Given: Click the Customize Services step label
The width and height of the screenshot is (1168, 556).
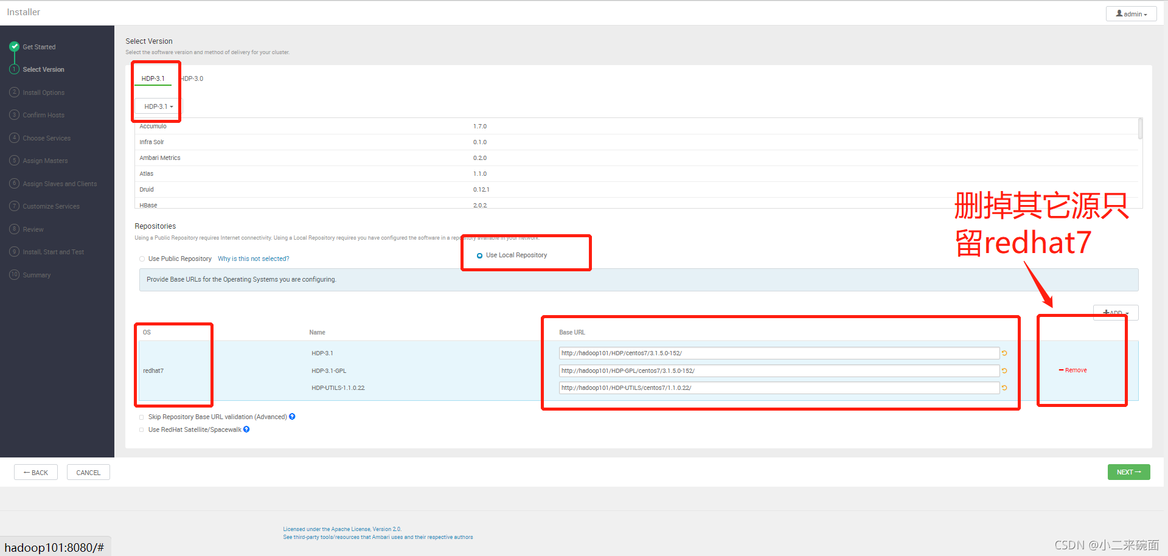Looking at the screenshot, I should click(x=51, y=206).
